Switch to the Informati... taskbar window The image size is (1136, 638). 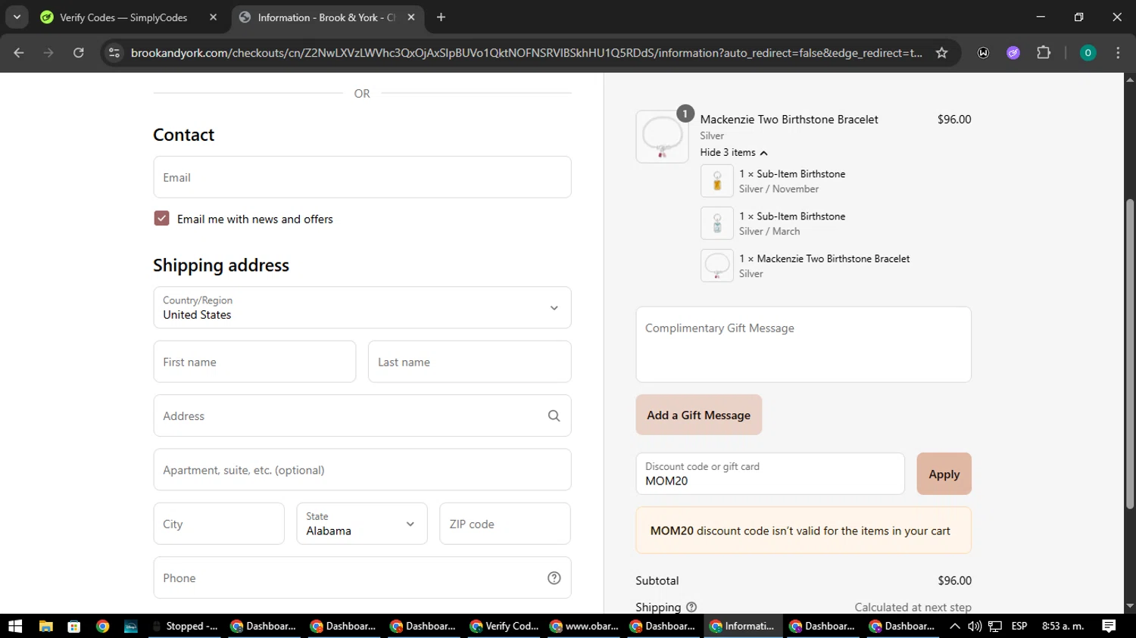point(744,626)
